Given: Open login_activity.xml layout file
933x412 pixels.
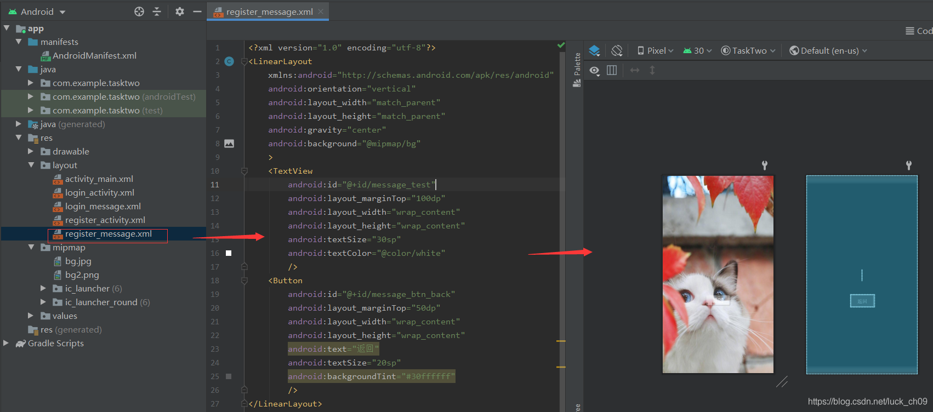Looking at the screenshot, I should click(x=99, y=192).
